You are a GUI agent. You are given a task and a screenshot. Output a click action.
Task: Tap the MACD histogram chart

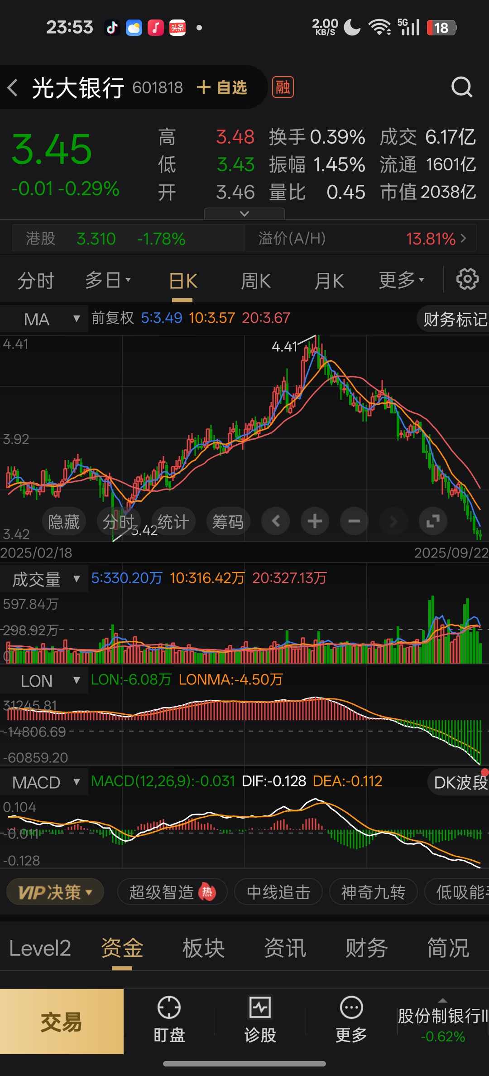(x=244, y=833)
